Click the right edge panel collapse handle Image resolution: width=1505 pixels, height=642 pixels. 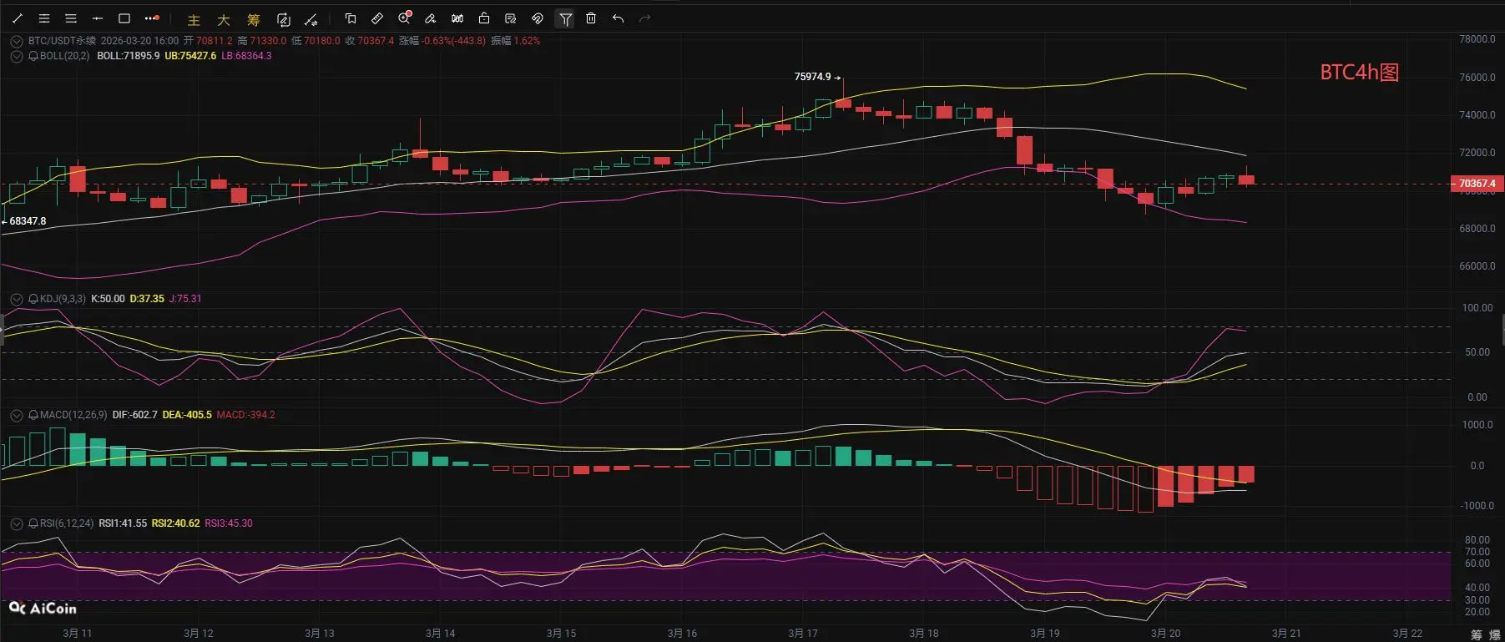(x=1502, y=331)
